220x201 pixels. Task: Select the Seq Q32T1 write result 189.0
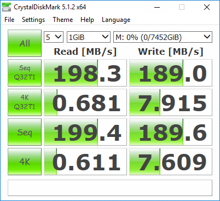point(171,73)
